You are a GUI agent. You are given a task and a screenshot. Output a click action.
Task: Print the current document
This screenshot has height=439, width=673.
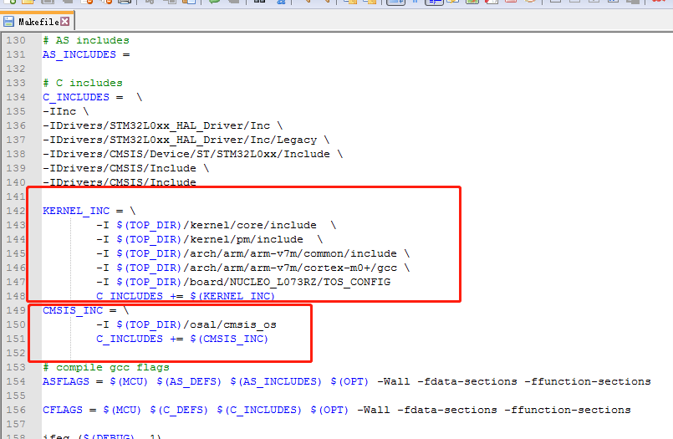(x=125, y=2)
